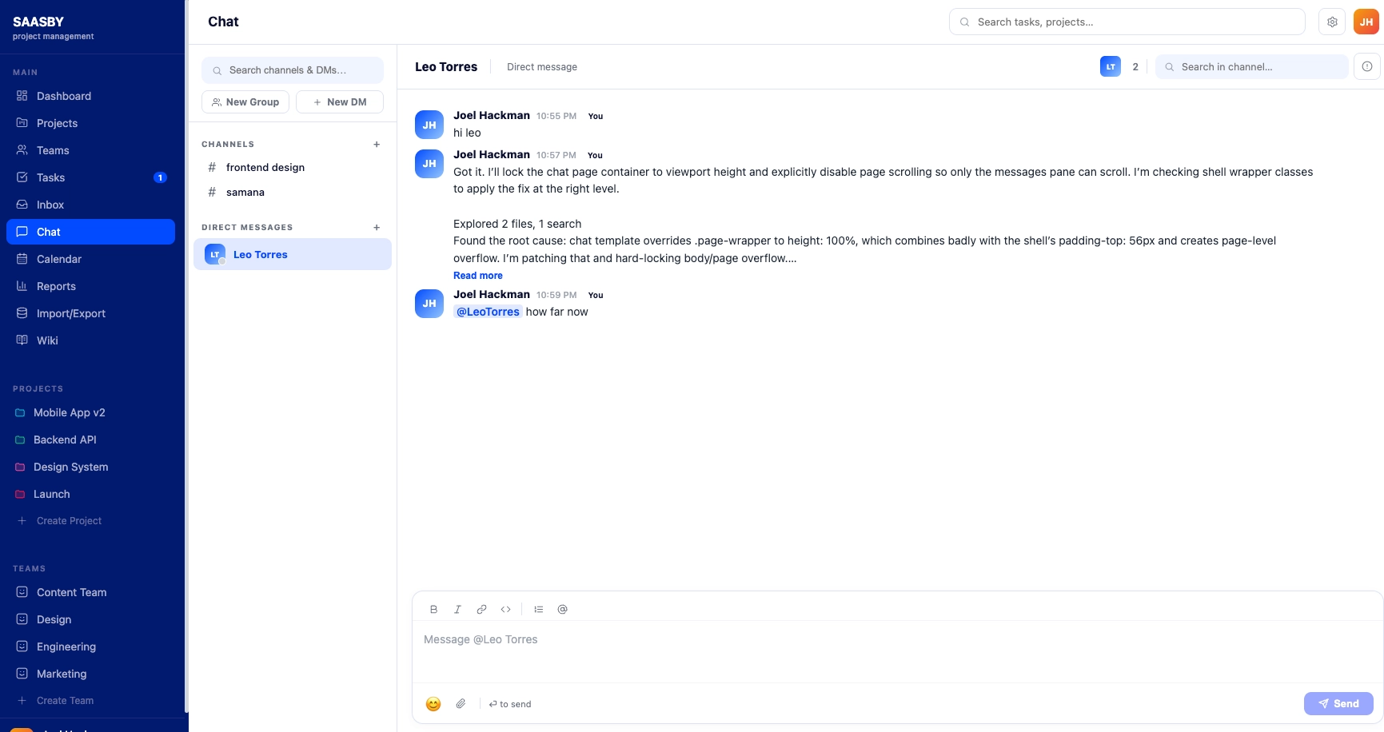Viewport: 1384px width, 732px height.
Task: Attach a file with the paperclip icon
Action: coord(461,704)
